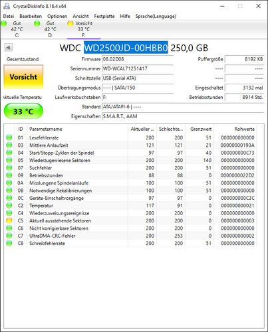
Task: Click the Gesamtzustand label
Action: pos(23,59)
